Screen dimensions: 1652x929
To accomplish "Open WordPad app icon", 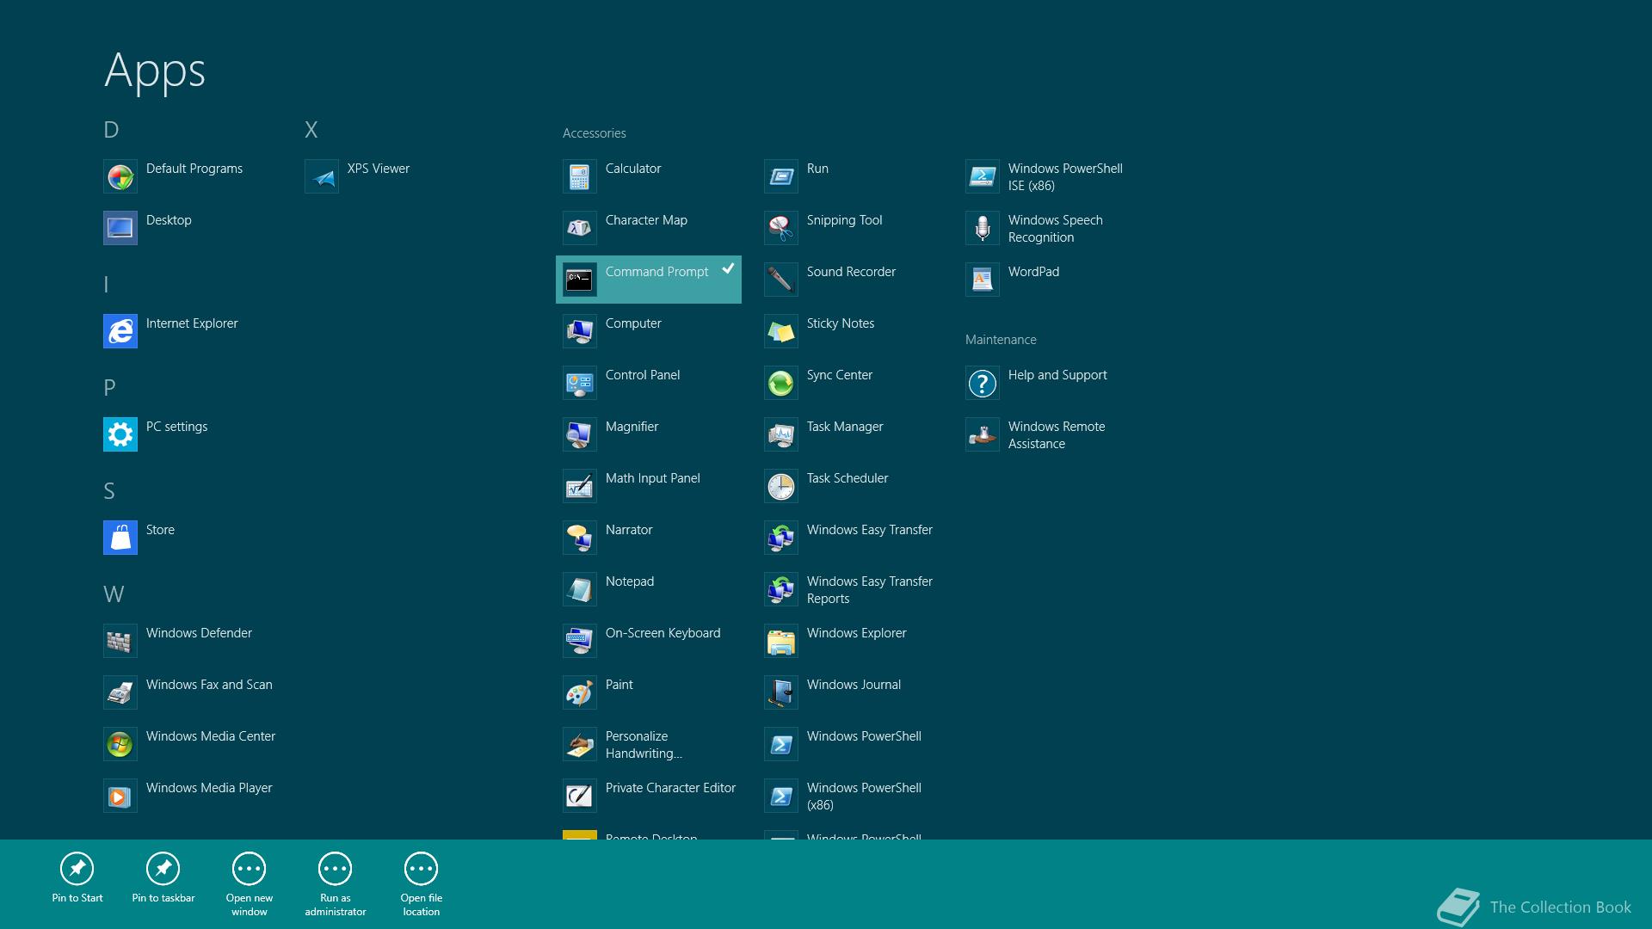I will [x=982, y=280].
